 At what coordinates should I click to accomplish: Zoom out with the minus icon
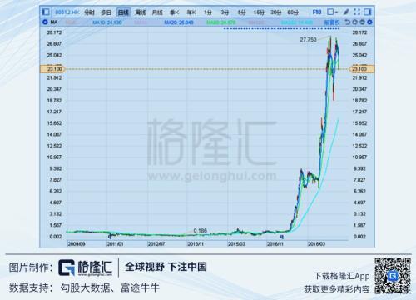[363, 22]
